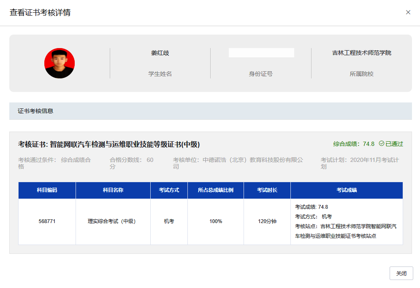Click the 证书考核信息 section header

[35, 111]
